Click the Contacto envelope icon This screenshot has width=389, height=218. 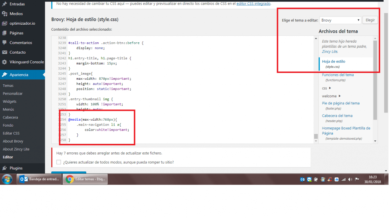pyautogui.click(x=5, y=52)
